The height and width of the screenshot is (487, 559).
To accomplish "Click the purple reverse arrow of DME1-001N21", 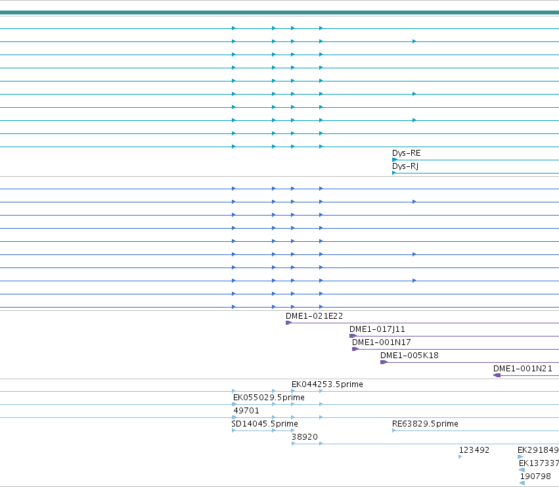I will coord(497,375).
